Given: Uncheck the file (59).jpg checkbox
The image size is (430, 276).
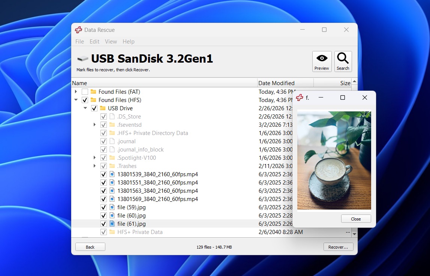Looking at the screenshot, I should 103,207.
